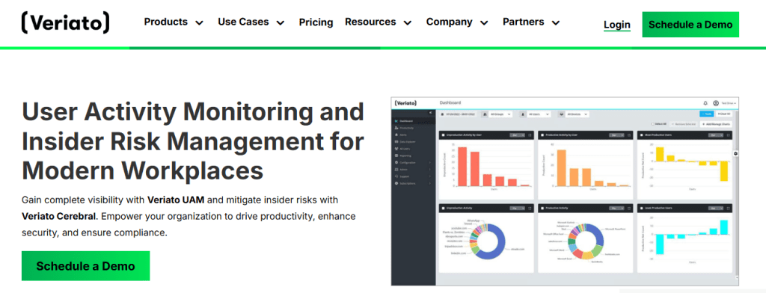766x293 pixels.
Task: Click the tallest orange bar in Productive Activity by User
Action: click(561, 168)
